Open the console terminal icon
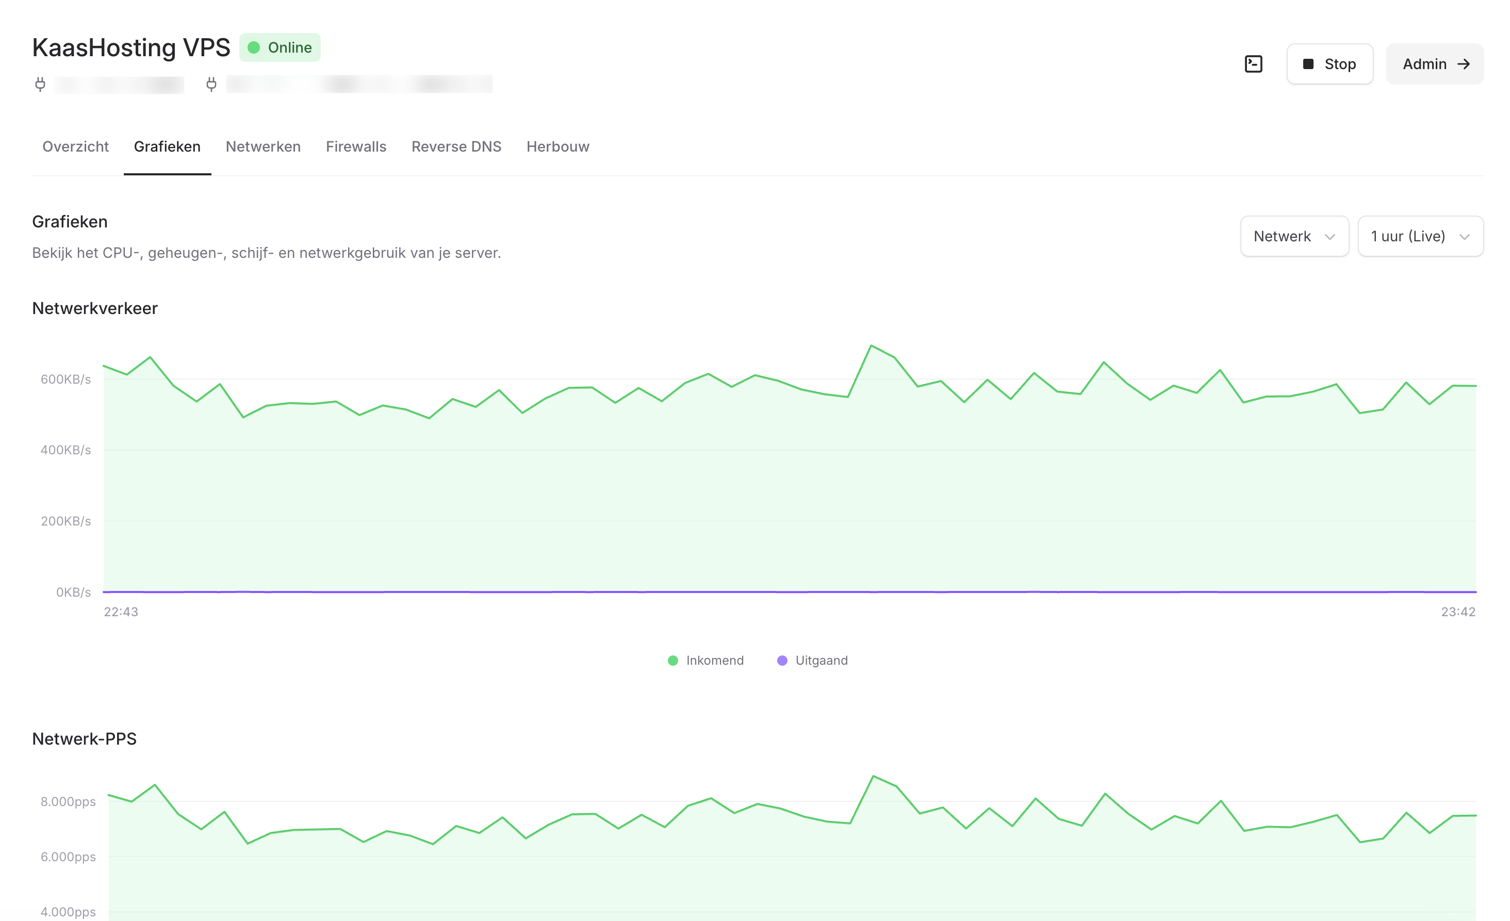The image size is (1510, 921). [1253, 64]
